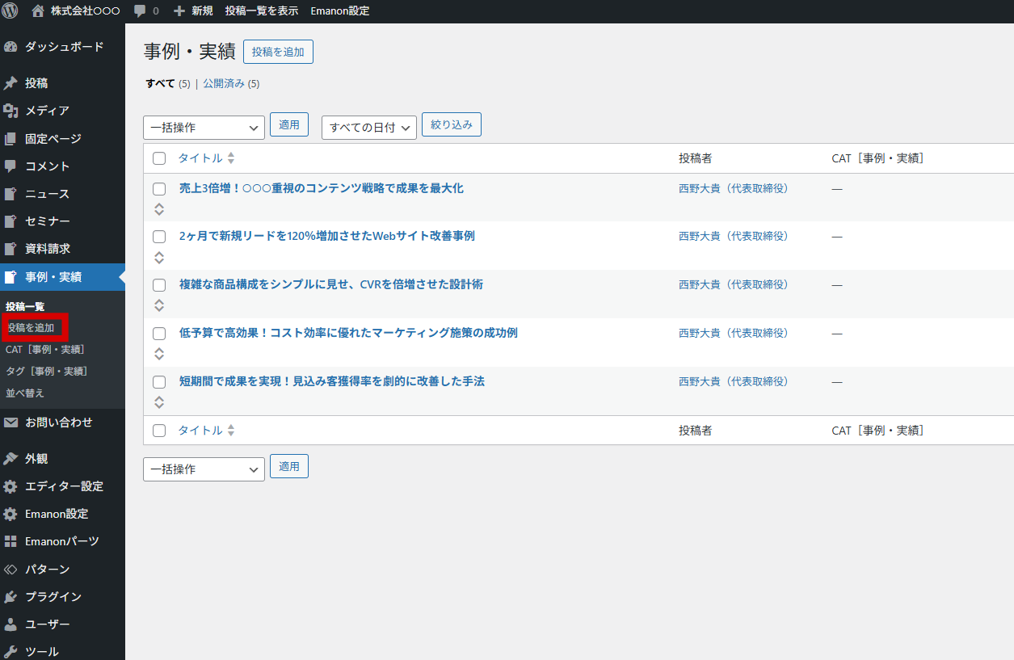Click reorder arrows under 短期間で成果を実現 row
Viewport: 1014px width, 660px height.
coord(159,402)
